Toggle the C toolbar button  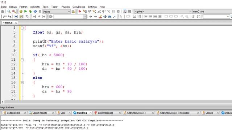198,17
